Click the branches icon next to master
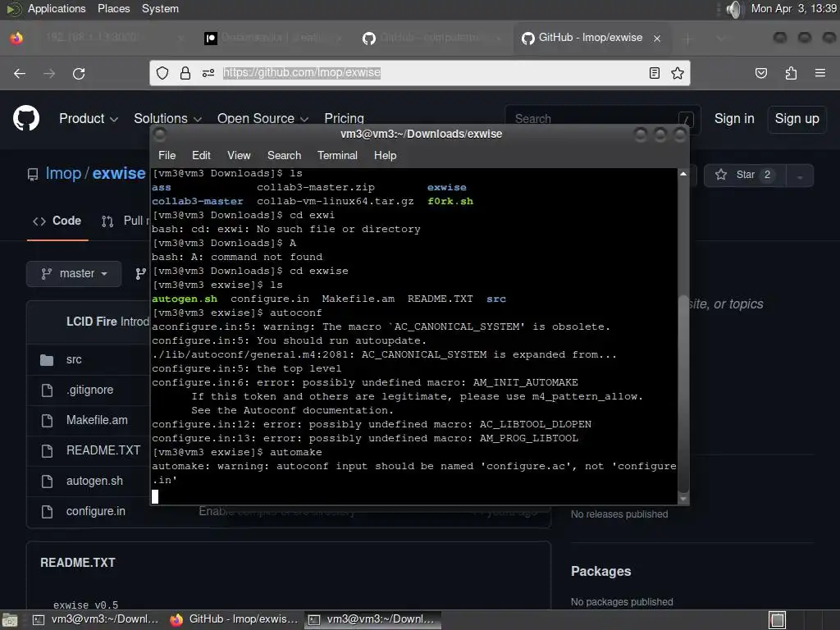The image size is (840, 630). pos(140,274)
